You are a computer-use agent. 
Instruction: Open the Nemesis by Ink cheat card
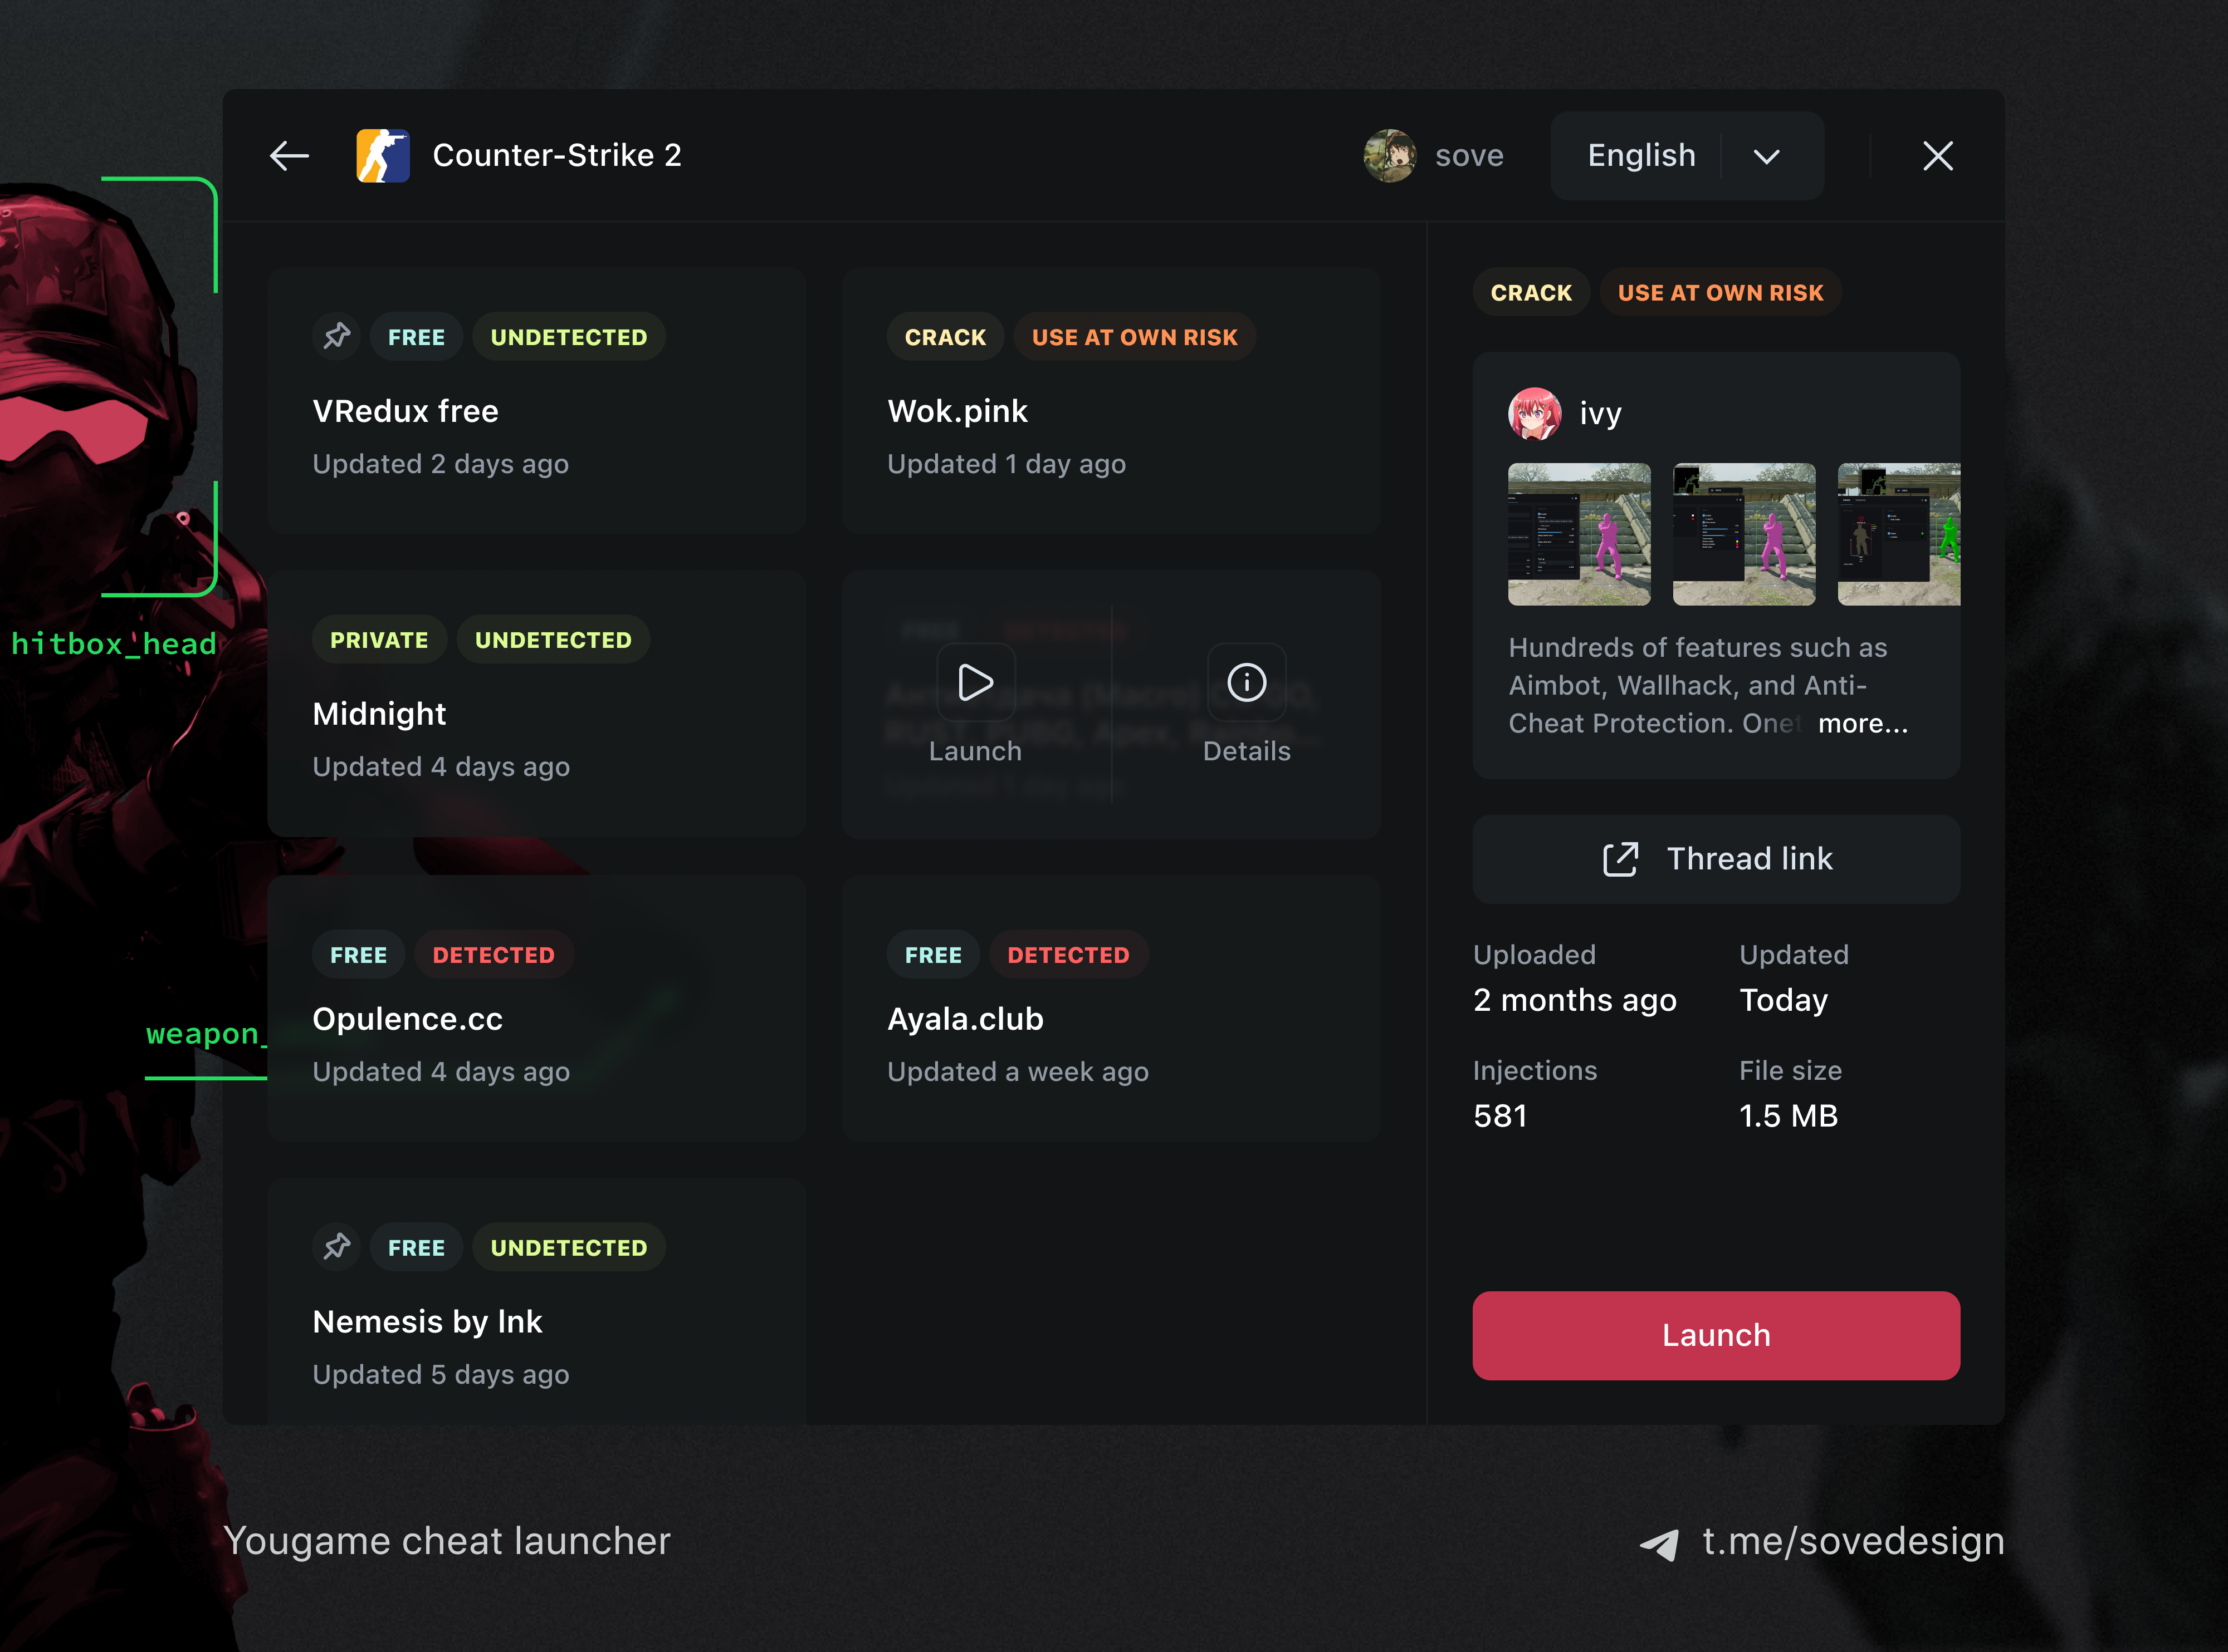(x=536, y=1301)
